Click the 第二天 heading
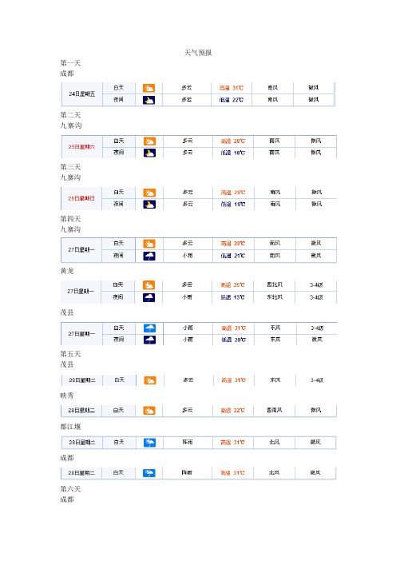The width and height of the screenshot is (396, 561). click(x=70, y=115)
